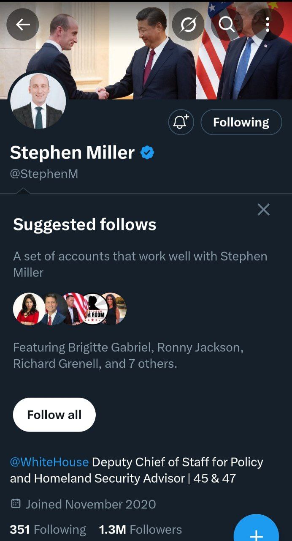Enable notifications with the bell icon

181,123
